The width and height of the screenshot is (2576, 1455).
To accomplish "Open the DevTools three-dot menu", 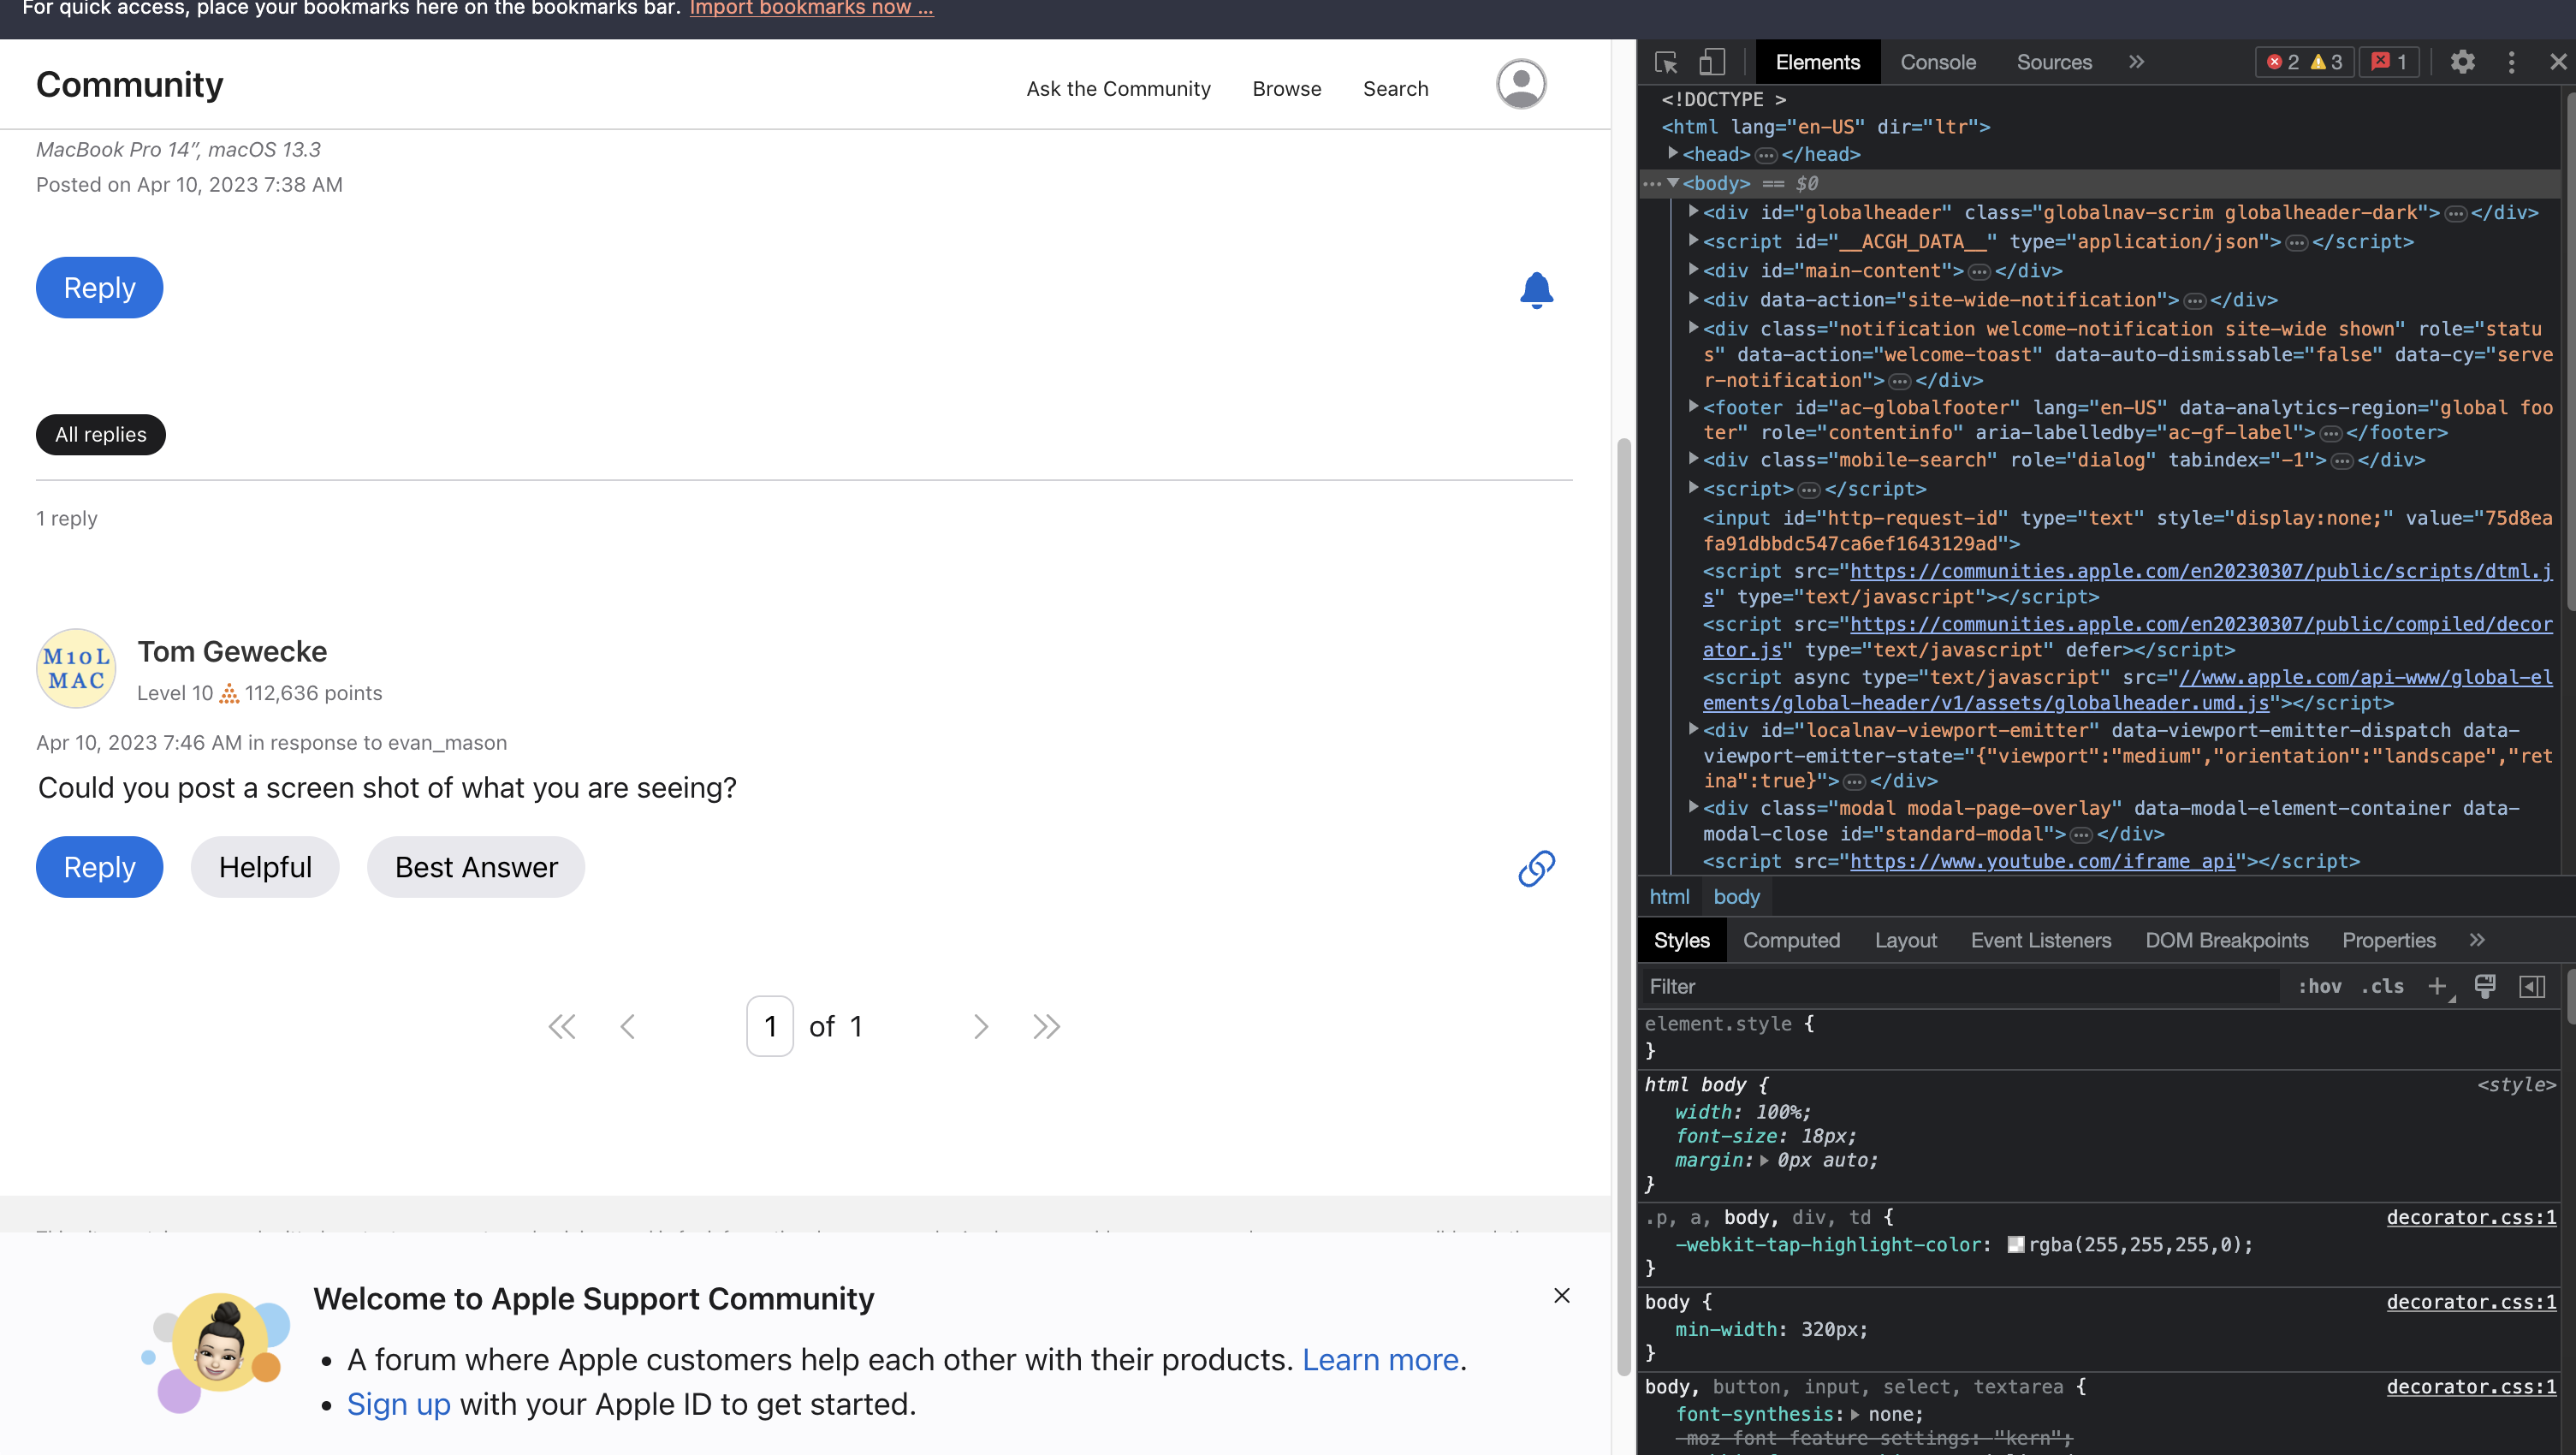I will click(2511, 62).
